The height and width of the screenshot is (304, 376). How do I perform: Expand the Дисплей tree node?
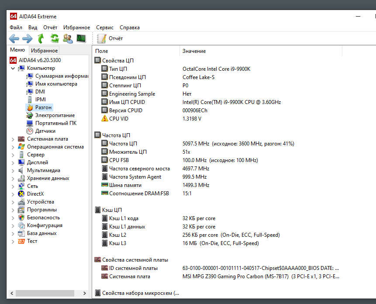[13, 163]
